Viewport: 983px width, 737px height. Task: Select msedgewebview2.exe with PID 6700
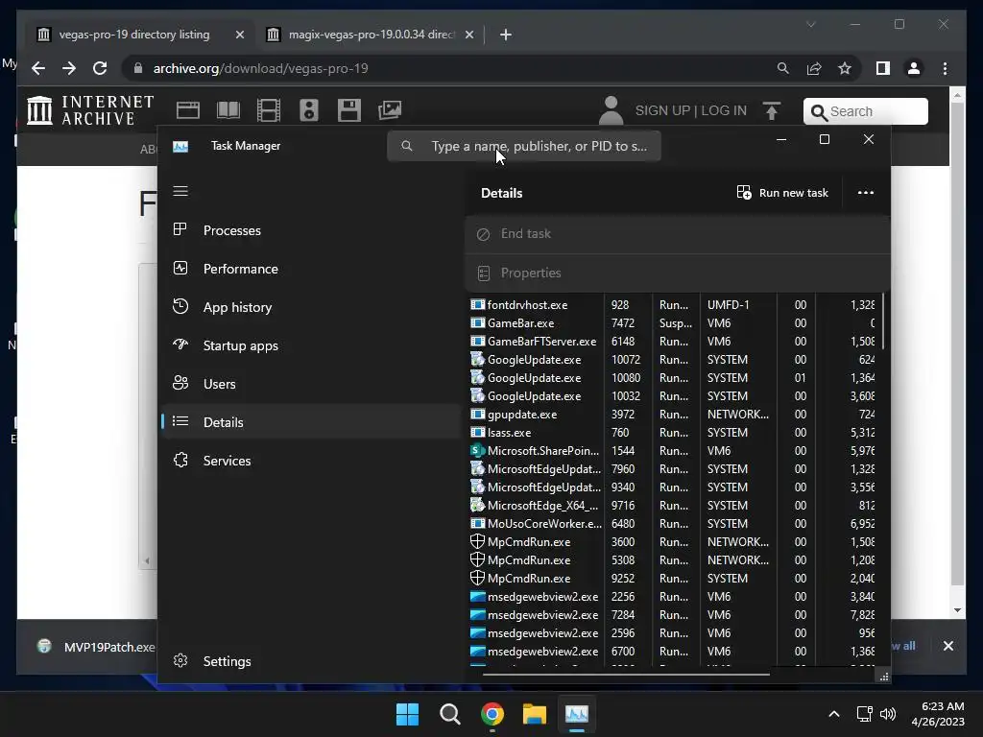point(673,652)
